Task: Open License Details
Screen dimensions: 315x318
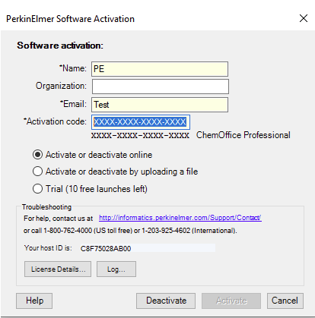Action: (x=58, y=269)
